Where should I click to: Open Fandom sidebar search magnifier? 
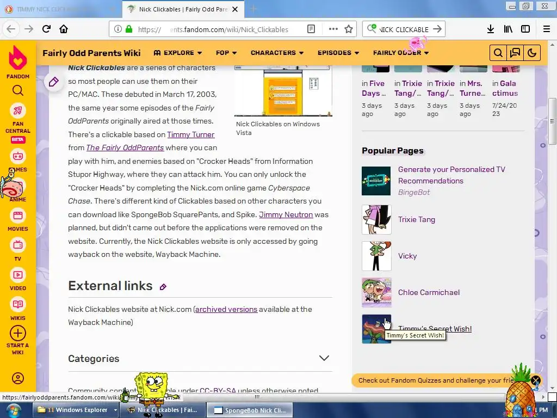18,91
